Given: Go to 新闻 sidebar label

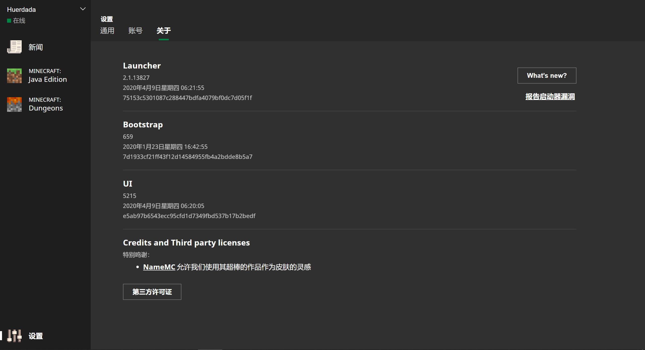Looking at the screenshot, I should point(36,47).
